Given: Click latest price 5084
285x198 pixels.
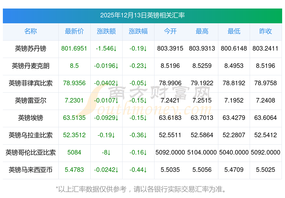Looking at the screenshot, I should pyautogui.click(x=74, y=152).
